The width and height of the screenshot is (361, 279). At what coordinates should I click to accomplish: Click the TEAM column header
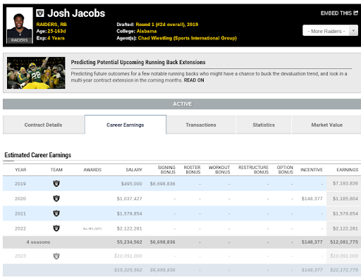click(56, 170)
